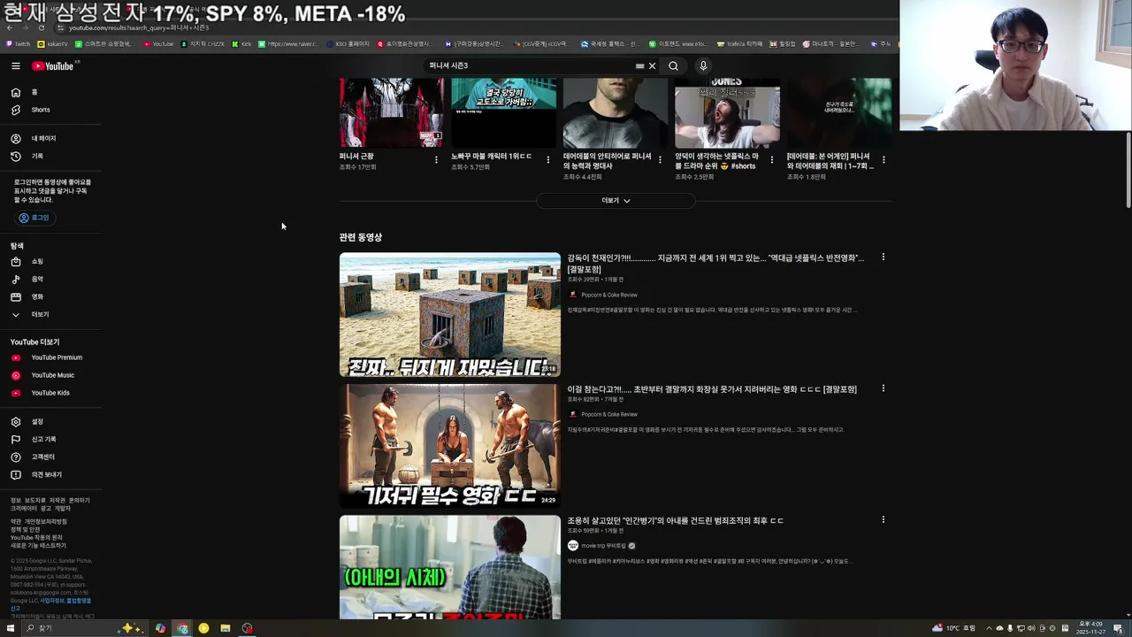Play the beach cubes thumbnail video
1132x637 pixels.
pyautogui.click(x=450, y=315)
